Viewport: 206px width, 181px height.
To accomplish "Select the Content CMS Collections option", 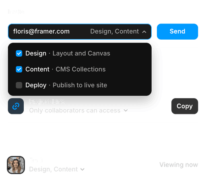I will coord(80,69).
